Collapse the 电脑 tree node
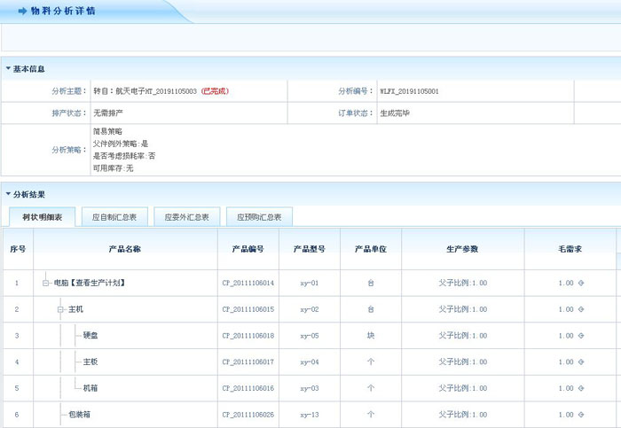The image size is (621, 428). 46,284
